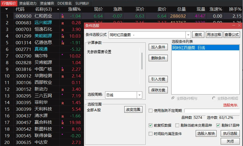The width and height of the screenshot is (243, 146).
Task: Click the 用法注释 button
Action: 214,35
